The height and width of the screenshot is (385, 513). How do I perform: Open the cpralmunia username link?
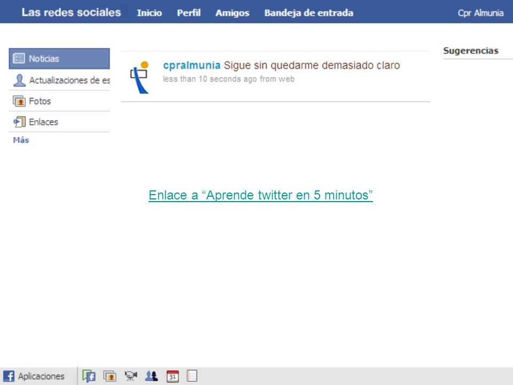click(192, 65)
